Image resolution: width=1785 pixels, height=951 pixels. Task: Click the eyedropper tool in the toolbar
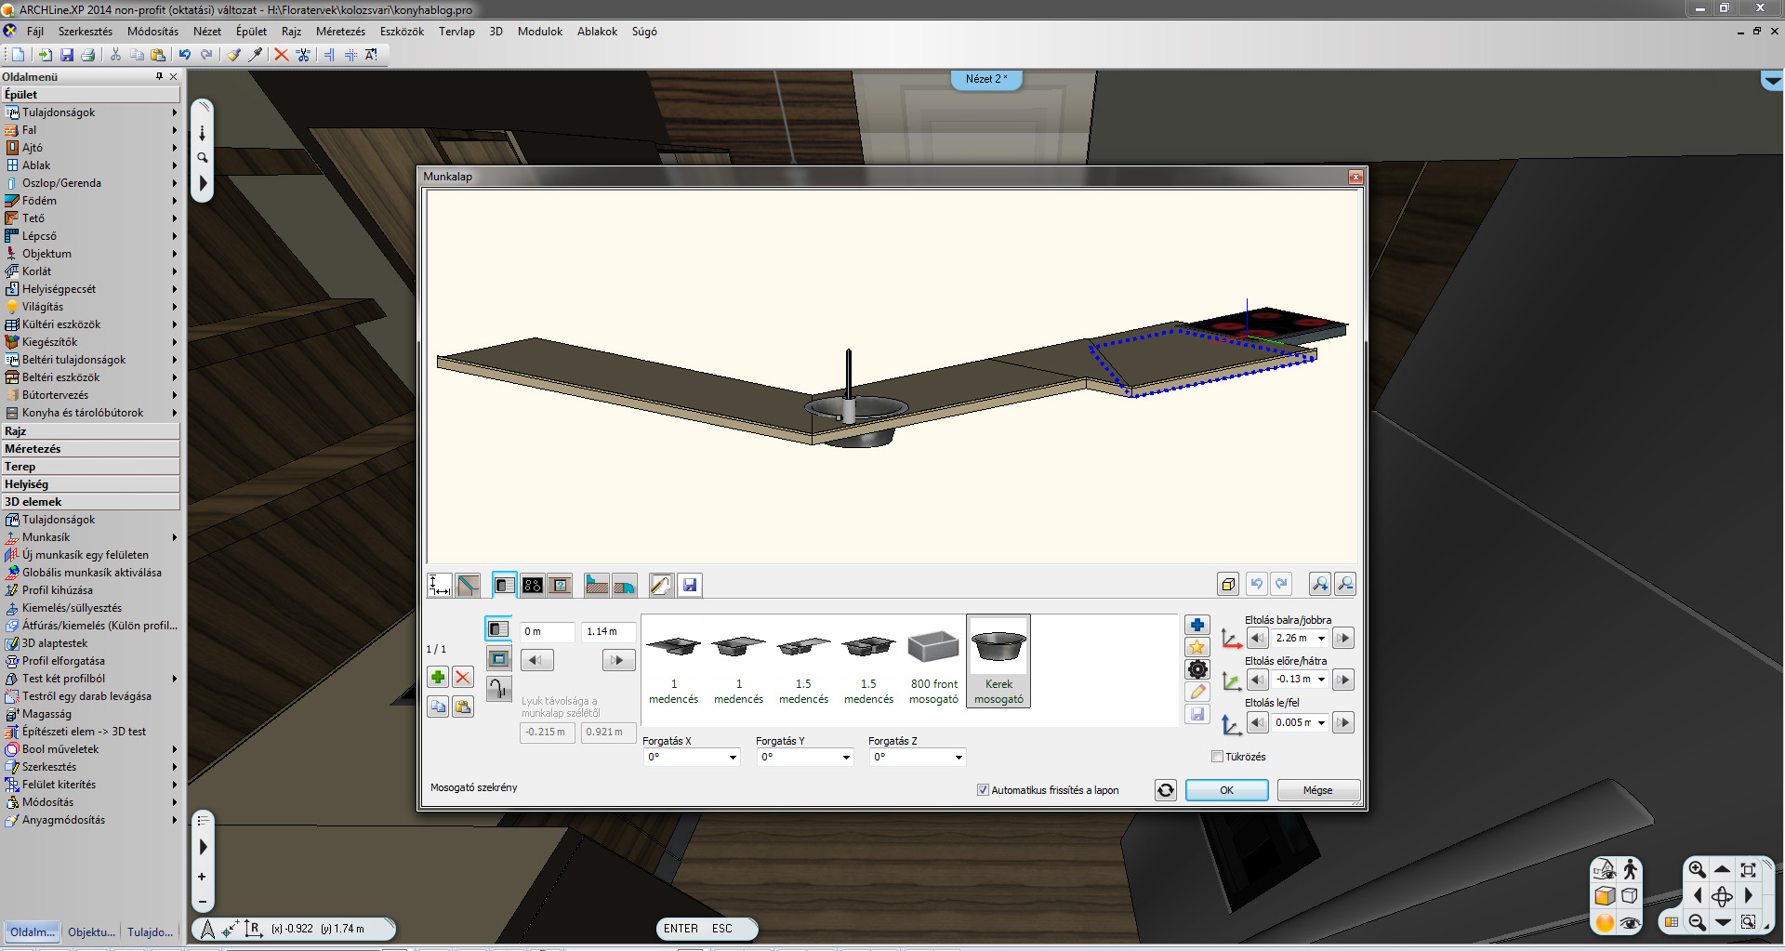(256, 55)
